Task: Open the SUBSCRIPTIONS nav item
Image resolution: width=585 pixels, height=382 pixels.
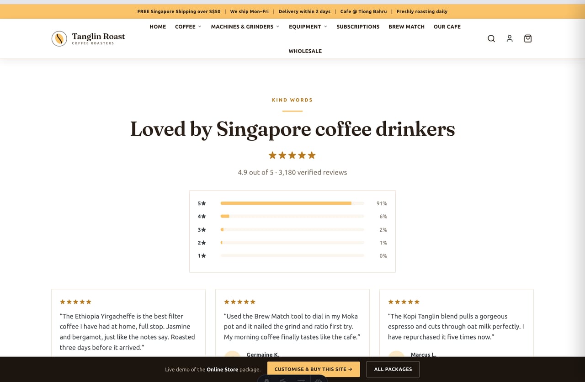Action: [x=358, y=27]
